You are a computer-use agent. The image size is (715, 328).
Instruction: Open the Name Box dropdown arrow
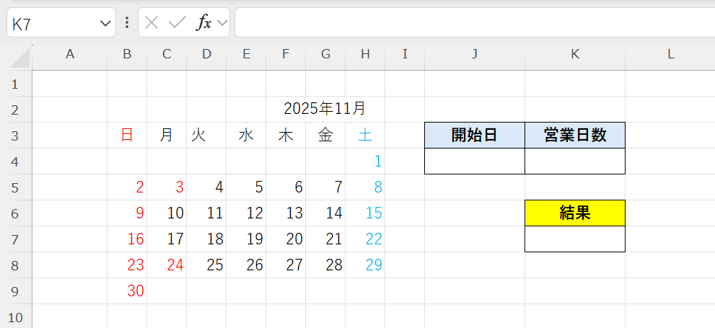click(x=105, y=23)
